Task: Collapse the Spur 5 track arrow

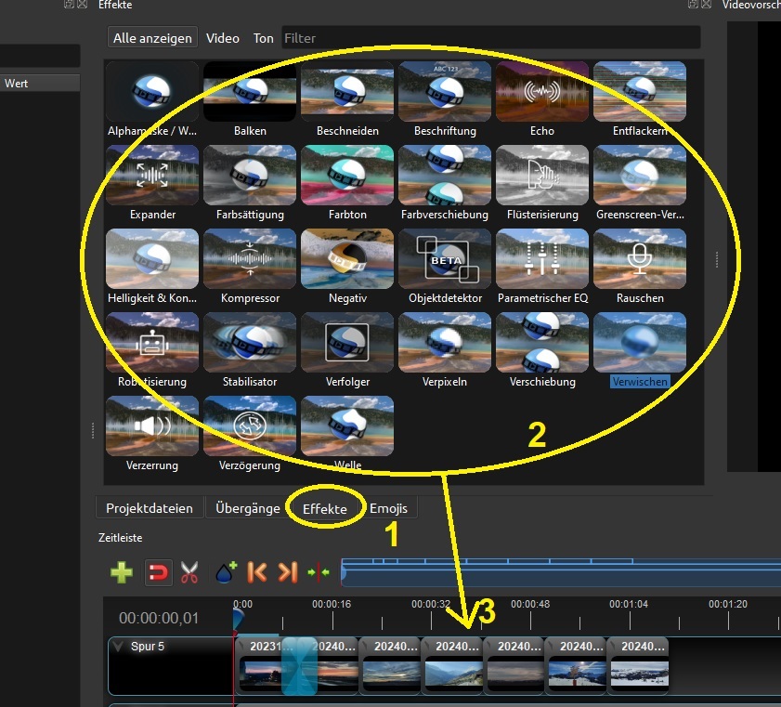Action: (119, 647)
